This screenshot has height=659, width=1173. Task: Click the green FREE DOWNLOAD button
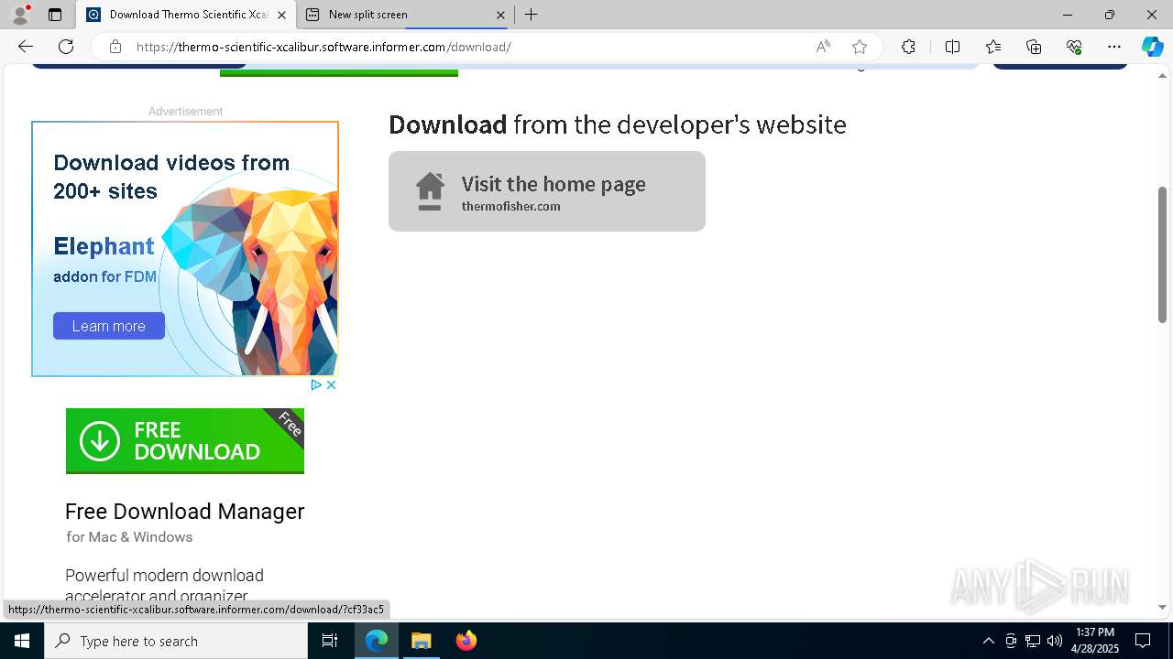[185, 441]
